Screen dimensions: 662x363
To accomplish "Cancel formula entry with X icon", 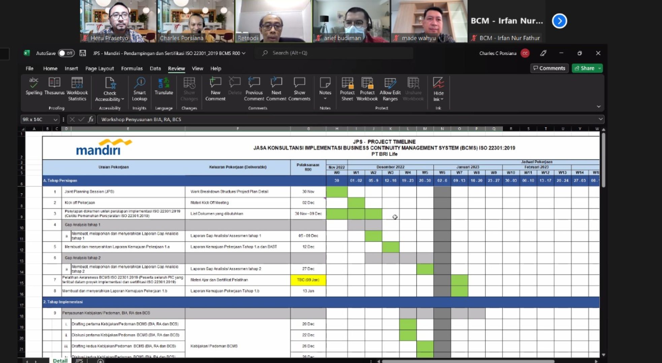I will pos(72,119).
